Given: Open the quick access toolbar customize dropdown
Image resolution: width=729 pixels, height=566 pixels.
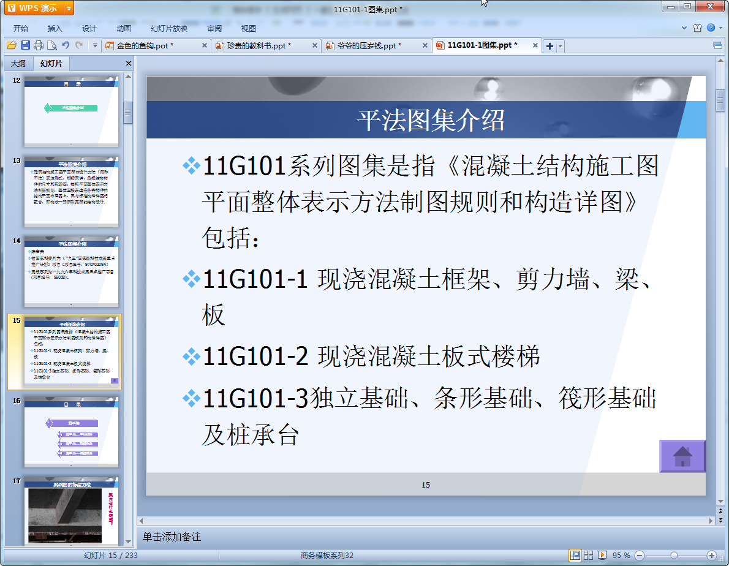Looking at the screenshot, I should pos(95,45).
